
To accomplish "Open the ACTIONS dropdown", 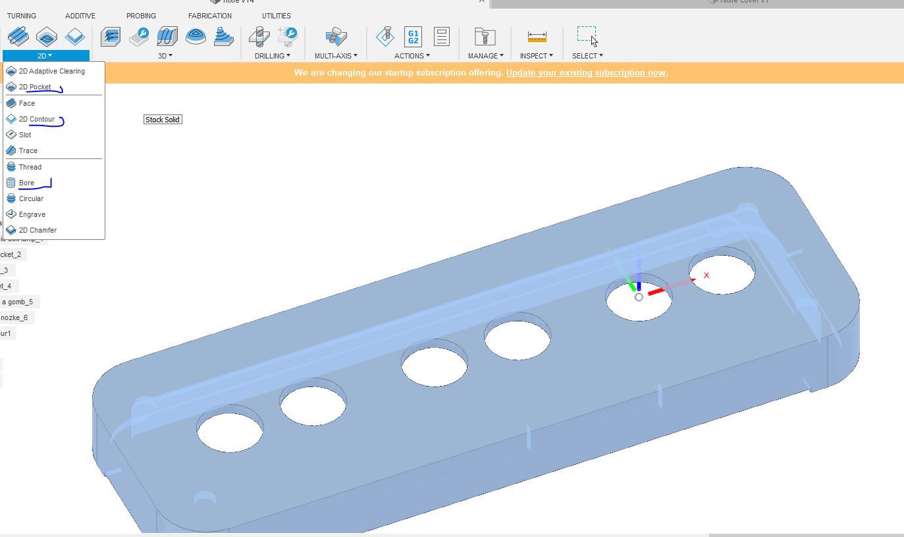I will click(412, 56).
